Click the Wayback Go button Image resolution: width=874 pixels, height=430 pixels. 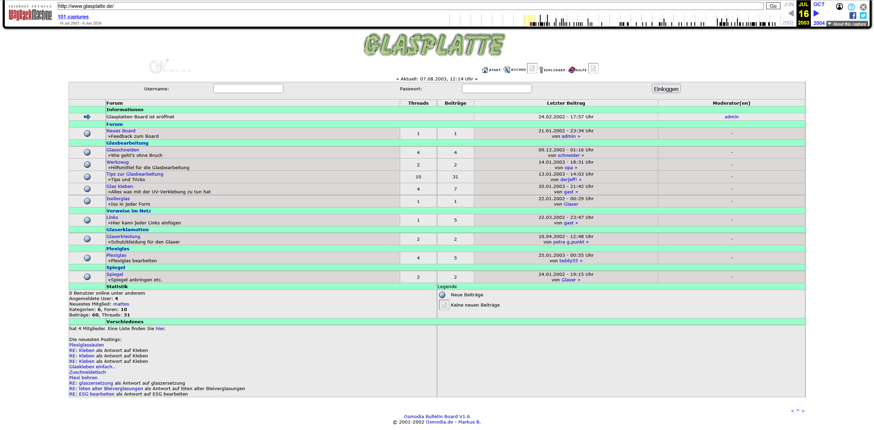pos(773,6)
